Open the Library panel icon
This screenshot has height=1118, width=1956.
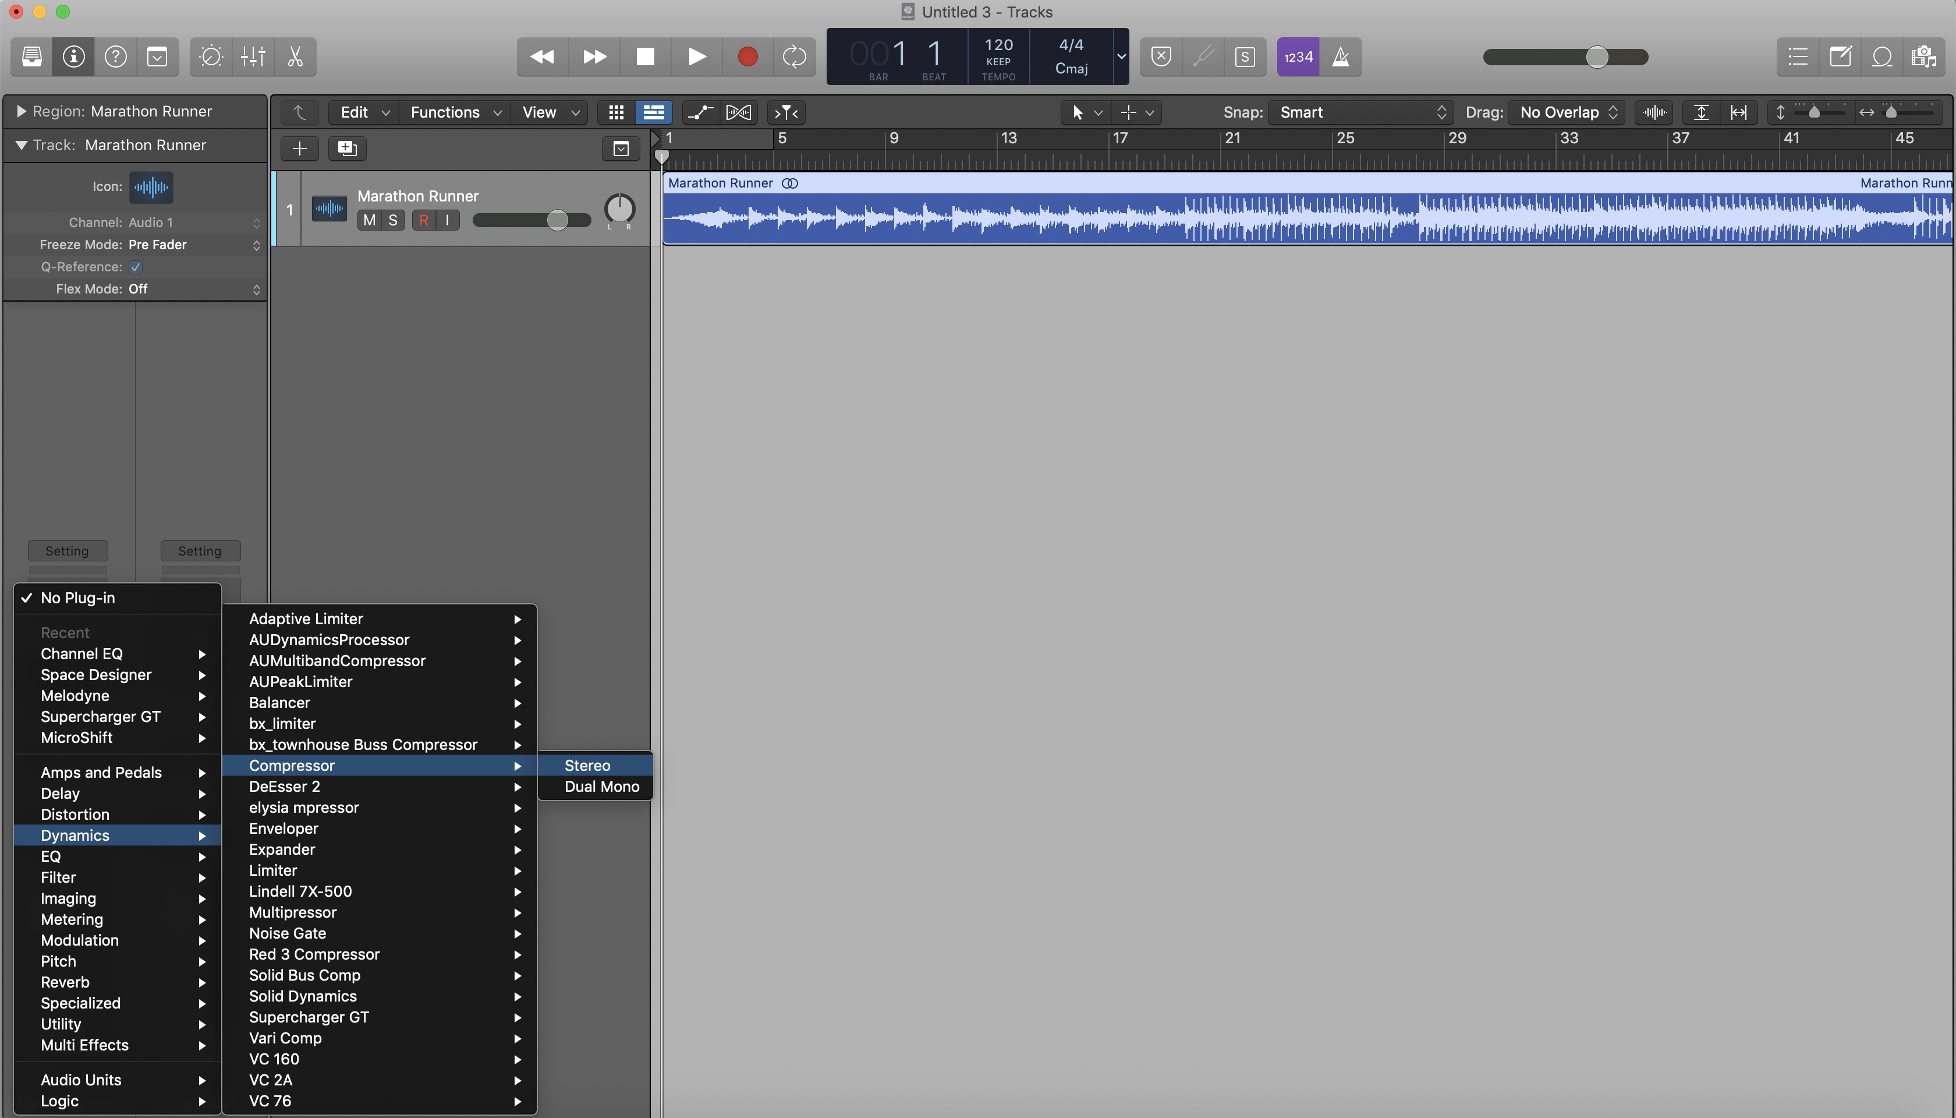(31, 57)
